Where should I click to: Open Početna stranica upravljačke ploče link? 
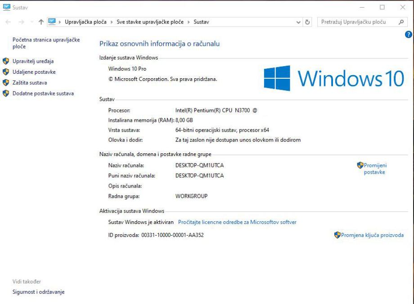click(46, 43)
